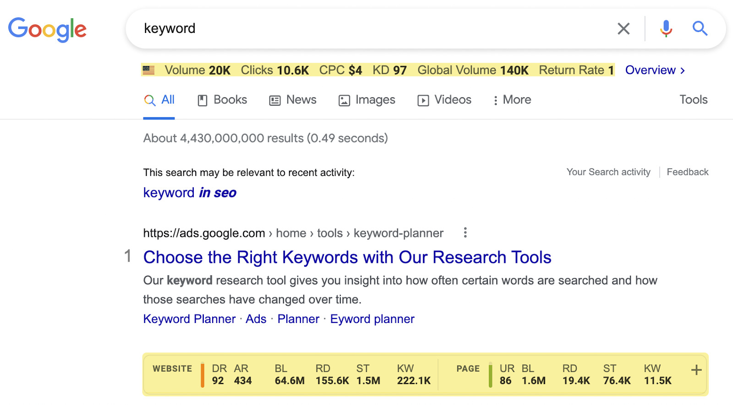
Task: Open the Planner sitelink
Action: click(298, 319)
